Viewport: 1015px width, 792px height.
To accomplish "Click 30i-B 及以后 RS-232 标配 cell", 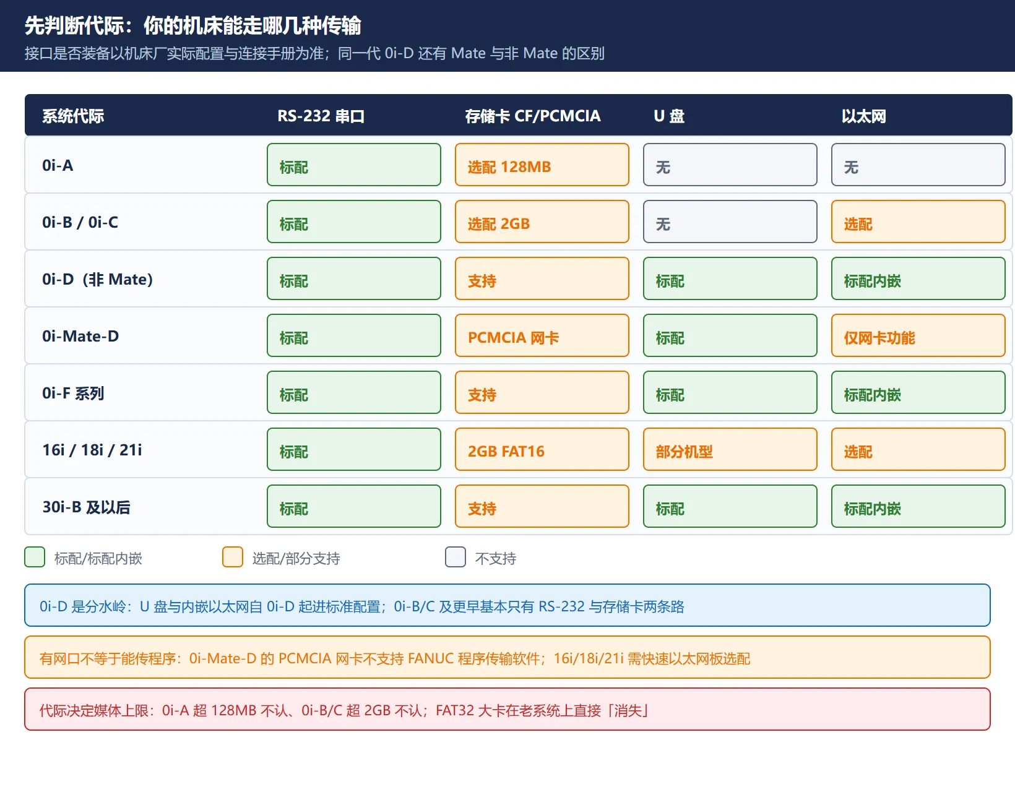I will click(354, 506).
